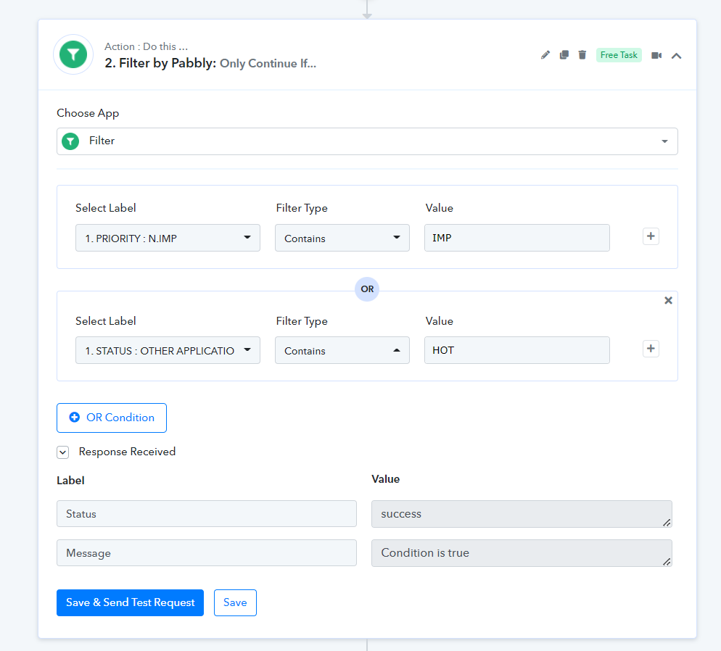Click the Message label field

click(x=207, y=552)
